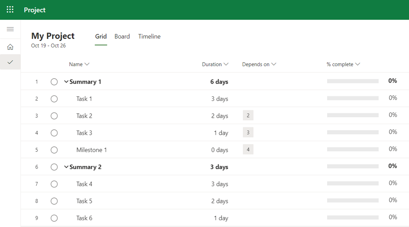Open the app launcher waffle icon
Screen dimensions: 409x227
10,10
